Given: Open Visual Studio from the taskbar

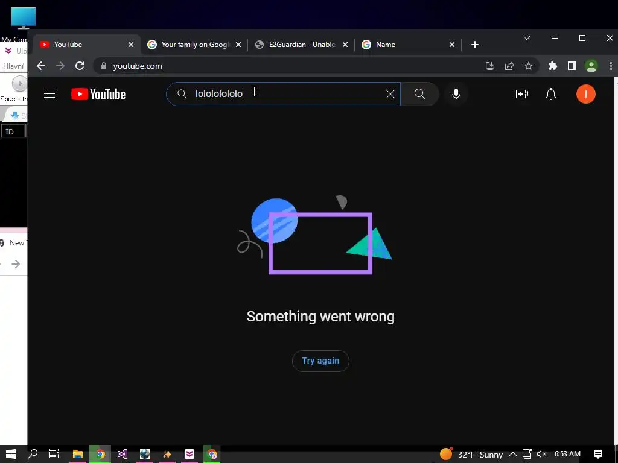Looking at the screenshot, I should tap(122, 454).
